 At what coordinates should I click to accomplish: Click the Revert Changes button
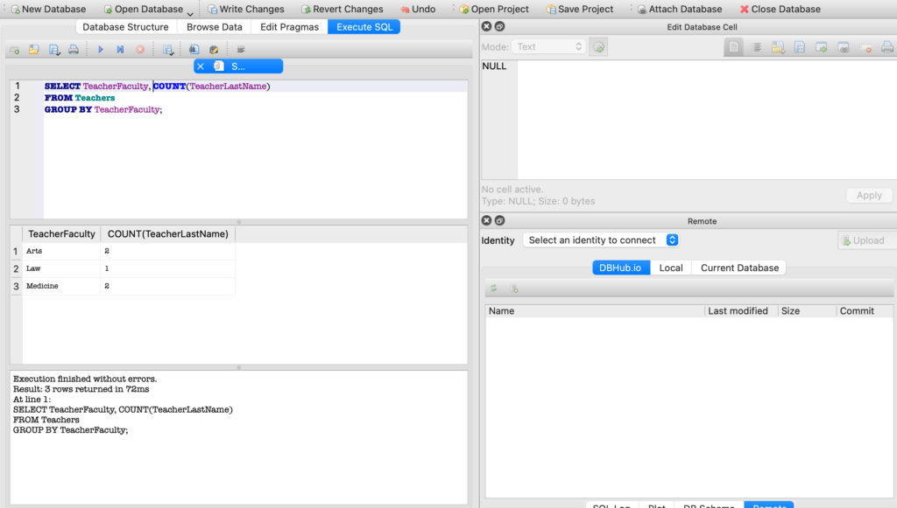[x=342, y=10]
